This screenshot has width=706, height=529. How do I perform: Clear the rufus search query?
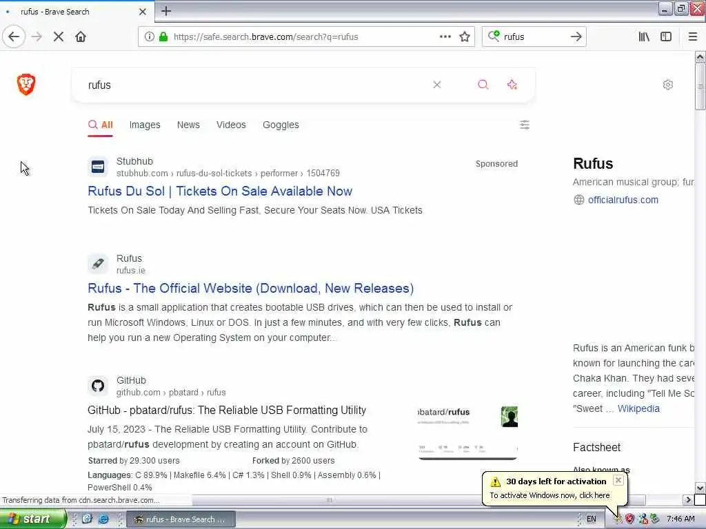click(436, 85)
